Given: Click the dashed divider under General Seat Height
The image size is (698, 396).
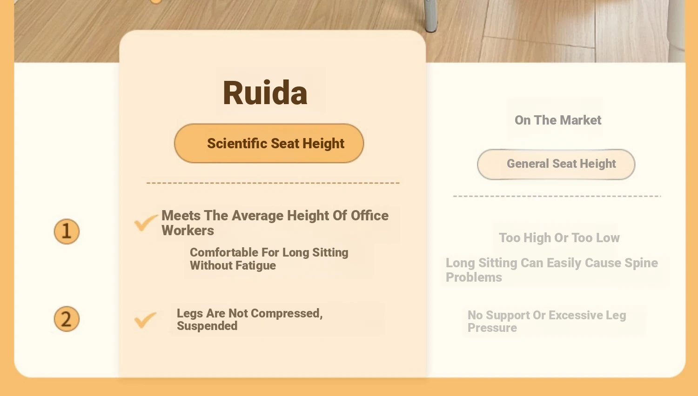Looking at the screenshot, I should 557,196.
